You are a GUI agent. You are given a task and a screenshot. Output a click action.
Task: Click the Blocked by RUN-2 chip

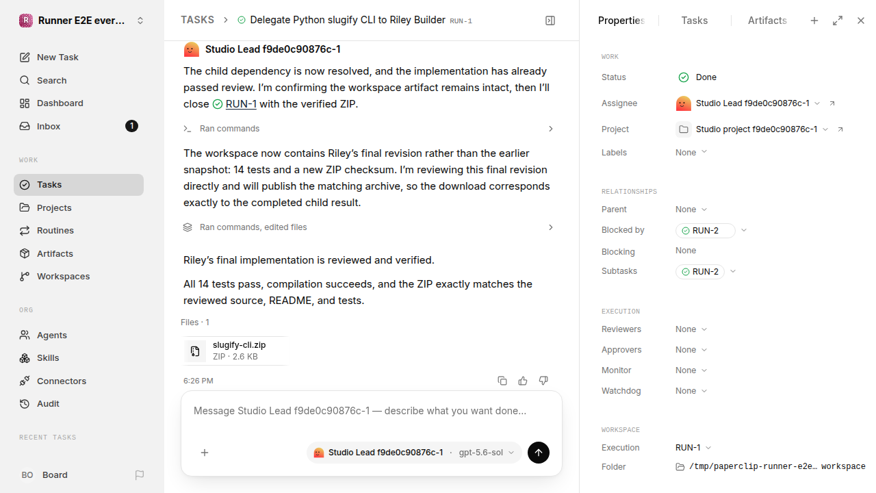coord(706,231)
